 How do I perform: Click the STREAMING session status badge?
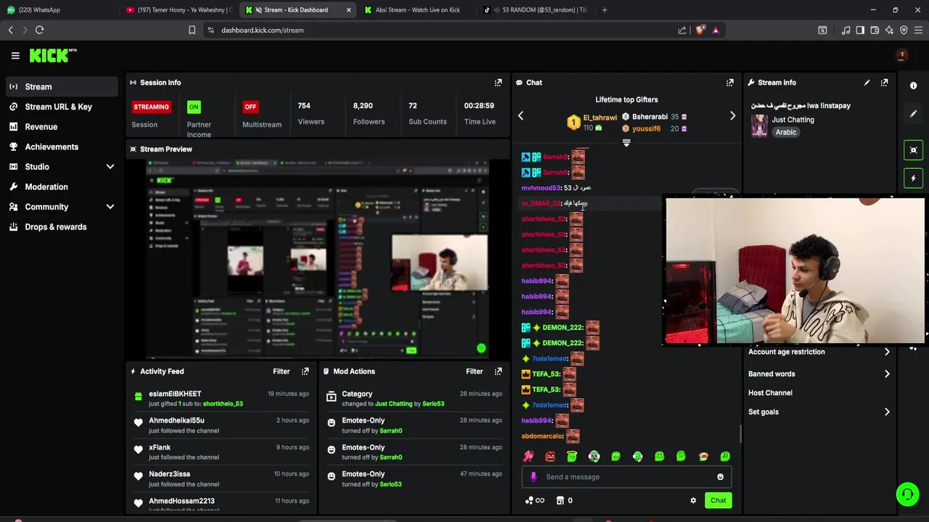tap(151, 107)
